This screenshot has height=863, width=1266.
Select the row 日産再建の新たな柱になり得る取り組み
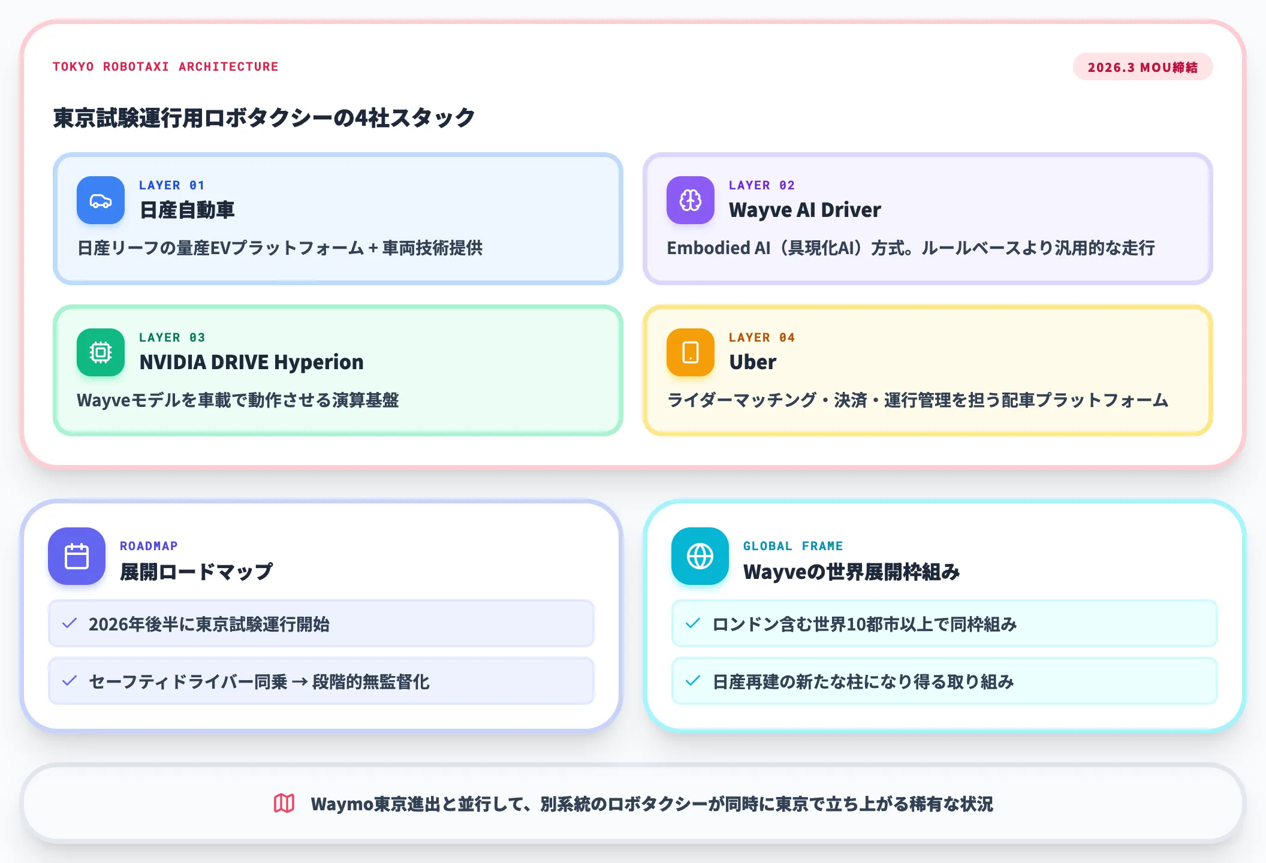pos(945,681)
